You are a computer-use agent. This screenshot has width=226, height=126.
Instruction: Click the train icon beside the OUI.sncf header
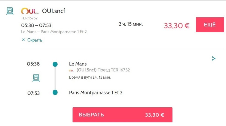(x=10, y=11)
